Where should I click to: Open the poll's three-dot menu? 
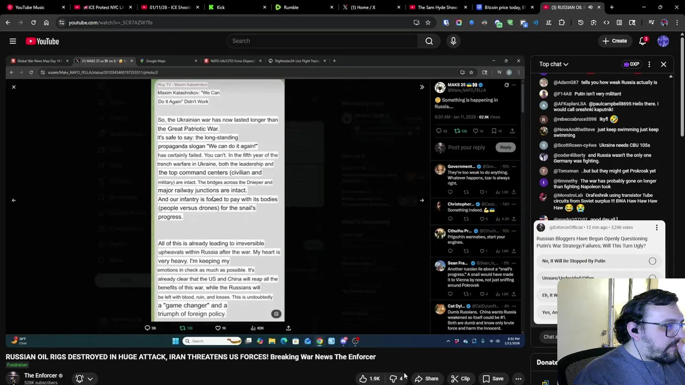tap(657, 227)
